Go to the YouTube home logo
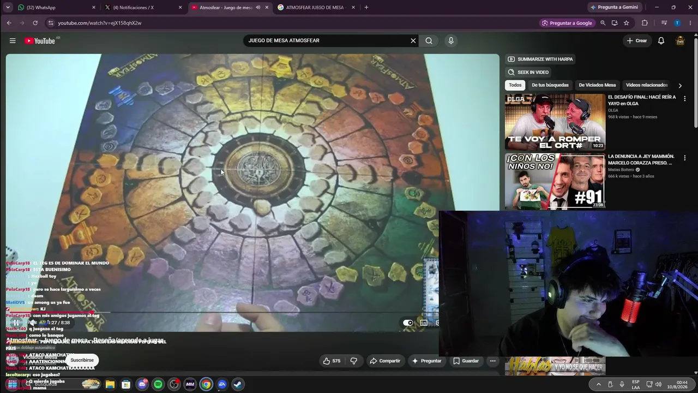This screenshot has width=698, height=393. click(40, 41)
